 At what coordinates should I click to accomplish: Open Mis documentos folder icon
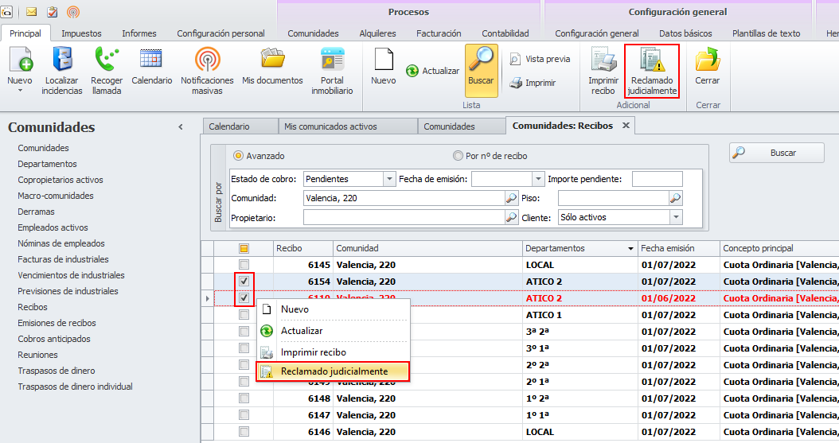pyautogui.click(x=272, y=60)
